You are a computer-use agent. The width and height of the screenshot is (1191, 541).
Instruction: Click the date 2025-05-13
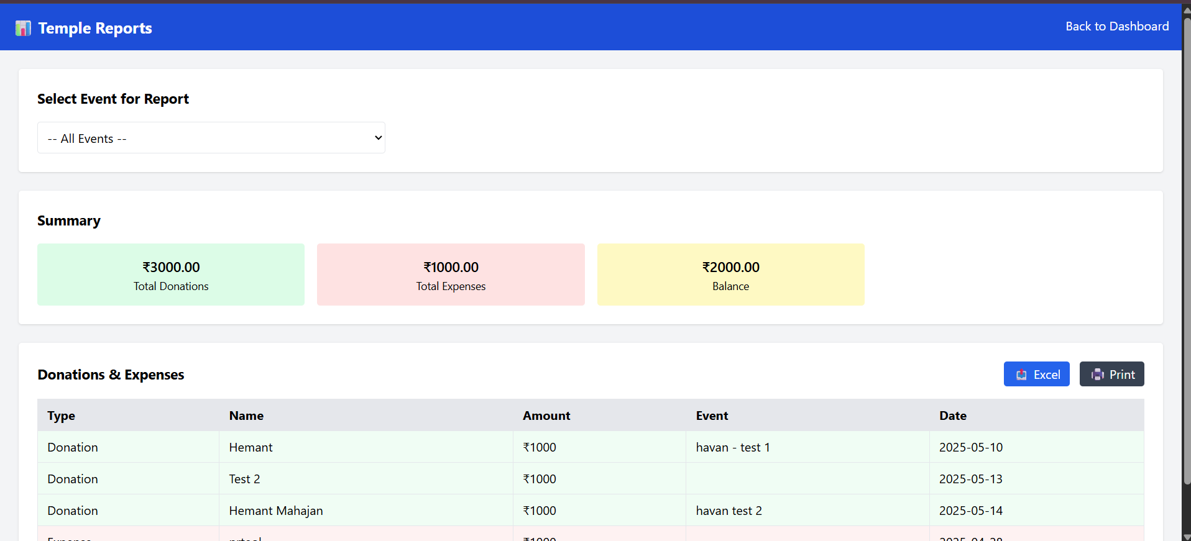(x=971, y=479)
